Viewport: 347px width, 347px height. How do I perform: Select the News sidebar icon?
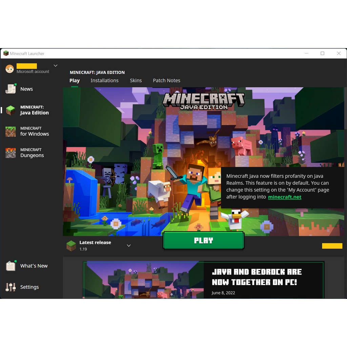pos(10,89)
